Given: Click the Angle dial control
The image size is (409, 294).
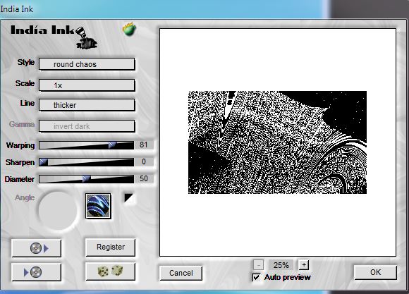Looking at the screenshot, I should [x=58, y=210].
